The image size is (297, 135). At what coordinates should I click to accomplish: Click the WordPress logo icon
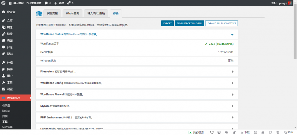[3, 3]
